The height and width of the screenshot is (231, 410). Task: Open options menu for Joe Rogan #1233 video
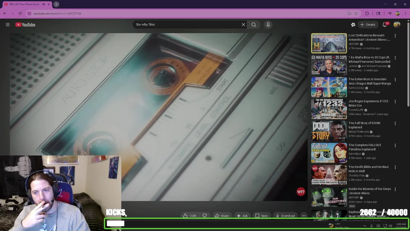tap(395, 102)
